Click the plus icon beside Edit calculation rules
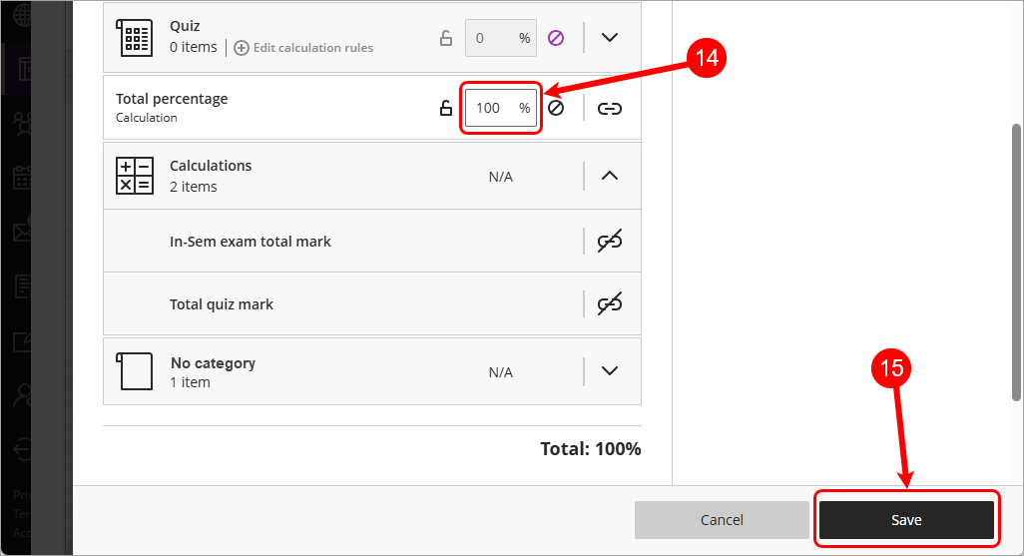 pos(241,48)
